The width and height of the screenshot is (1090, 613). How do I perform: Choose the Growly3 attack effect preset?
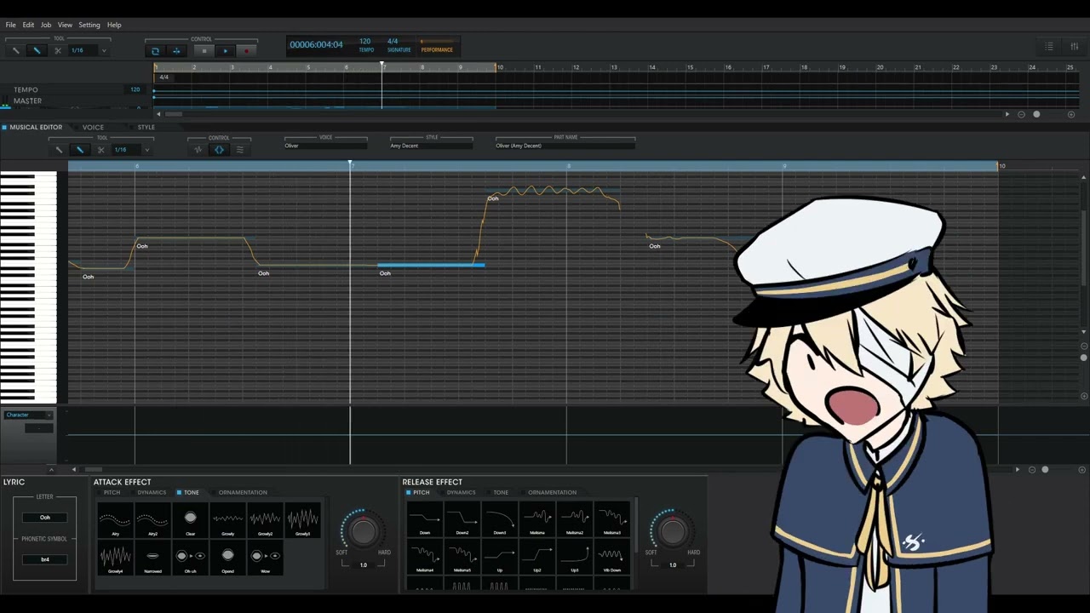coord(302,520)
